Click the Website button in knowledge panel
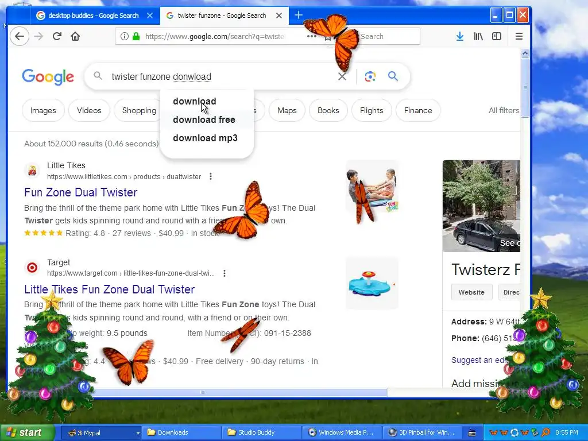 (471, 292)
